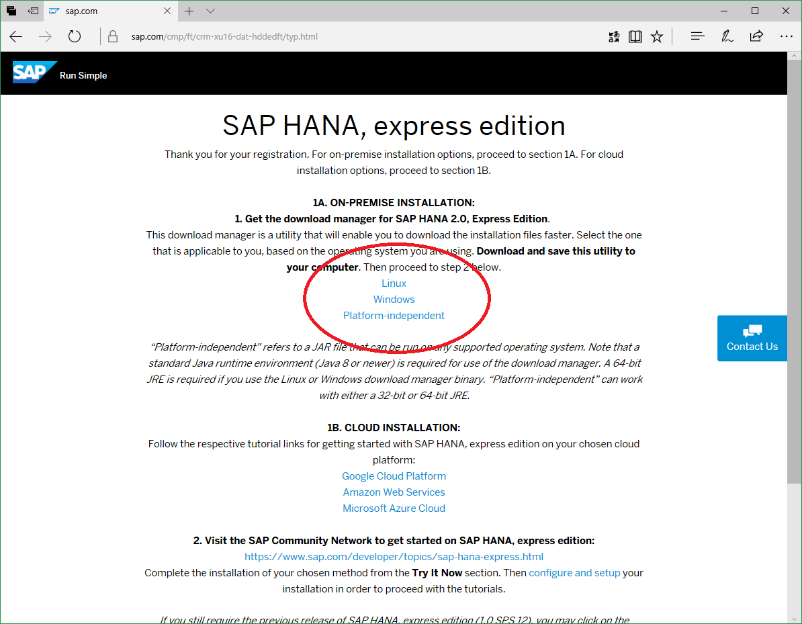Go forward in browser history
Screen dimensions: 802x624
pyautogui.click(x=45, y=36)
